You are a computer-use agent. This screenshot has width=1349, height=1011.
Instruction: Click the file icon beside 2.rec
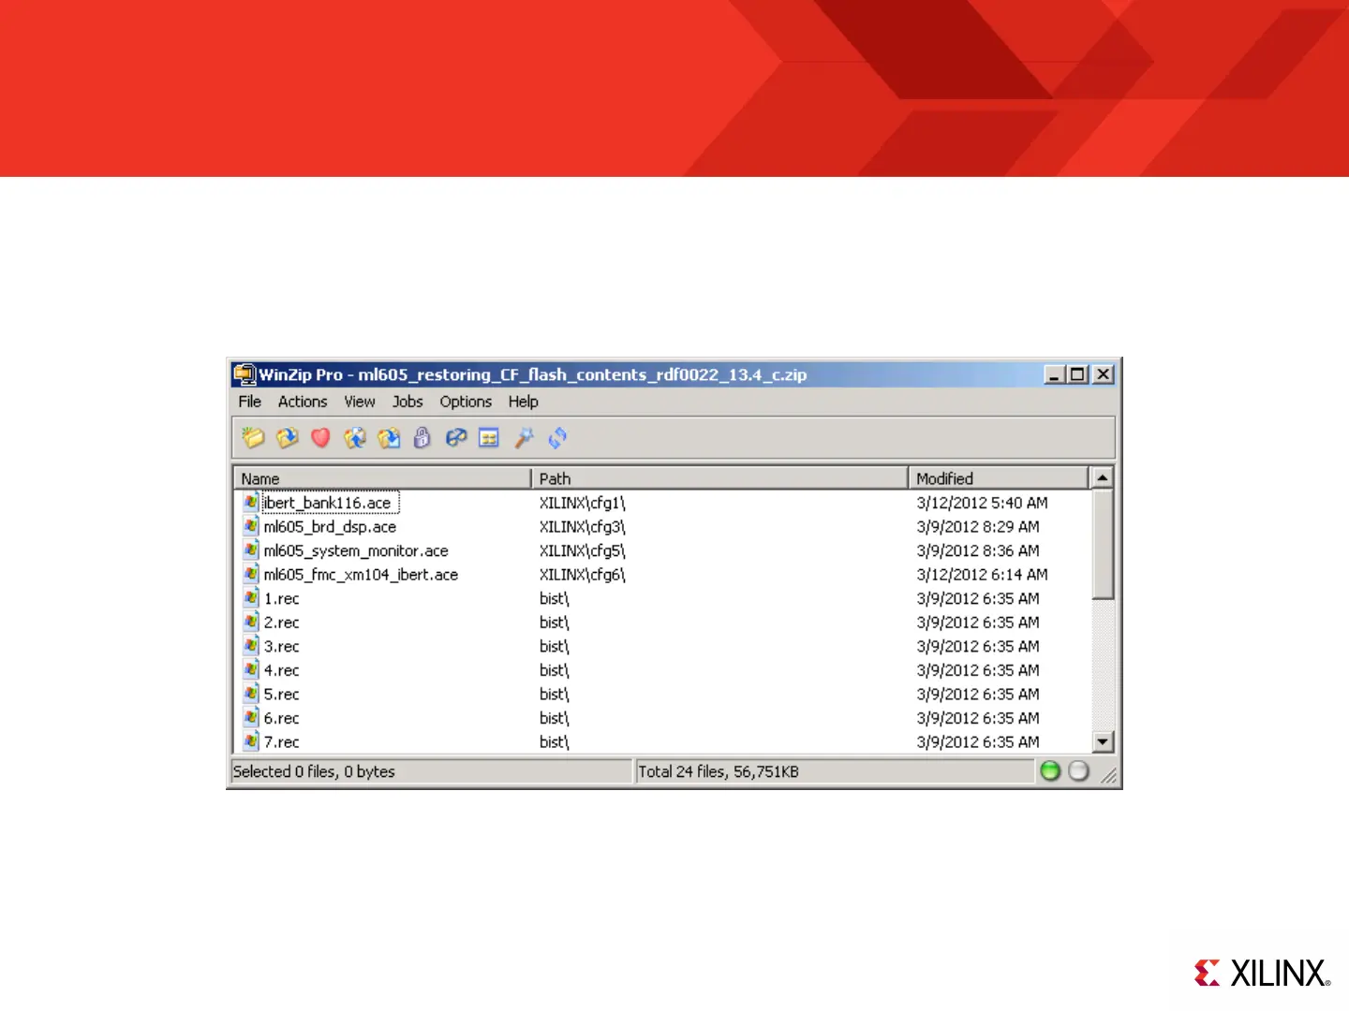(x=251, y=622)
